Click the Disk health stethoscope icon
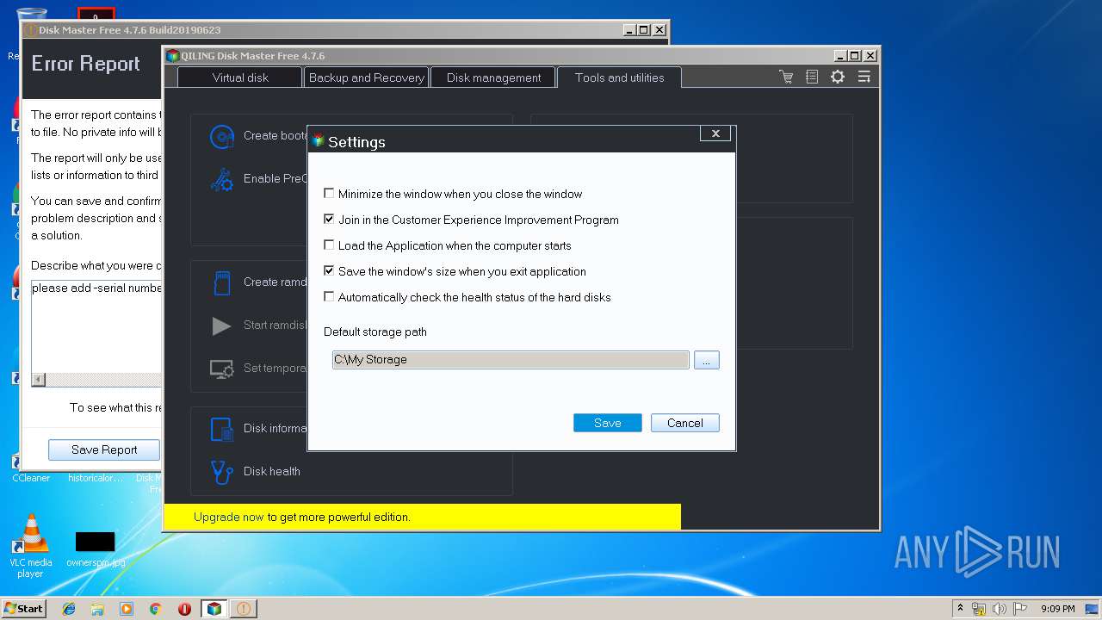This screenshot has width=1102, height=620. click(x=222, y=472)
